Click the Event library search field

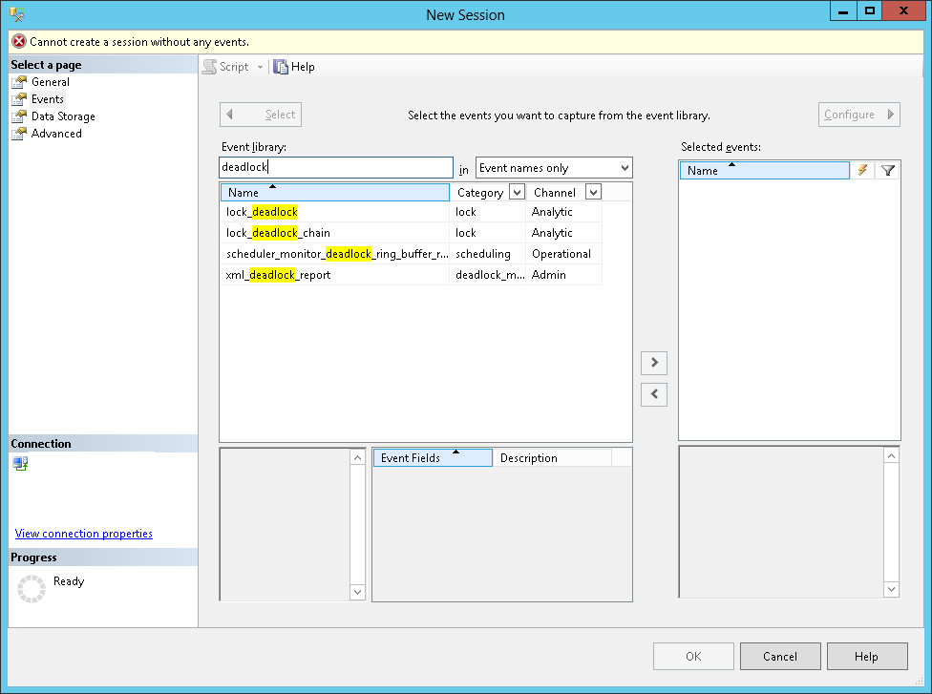[335, 168]
